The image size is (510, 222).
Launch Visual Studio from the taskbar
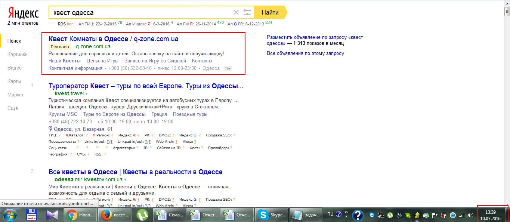(52, 215)
